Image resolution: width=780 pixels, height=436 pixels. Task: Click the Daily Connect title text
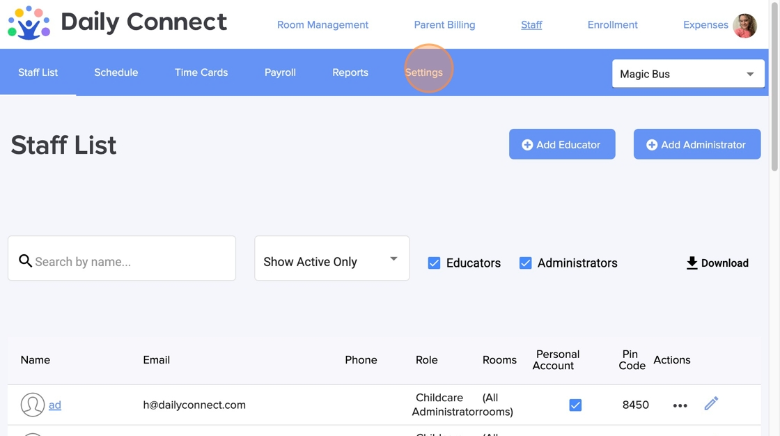143,22
